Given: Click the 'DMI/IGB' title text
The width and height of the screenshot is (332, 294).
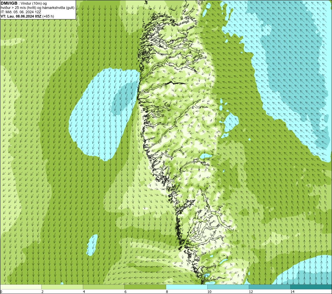Looking at the screenshot, I should click(x=9, y=3).
